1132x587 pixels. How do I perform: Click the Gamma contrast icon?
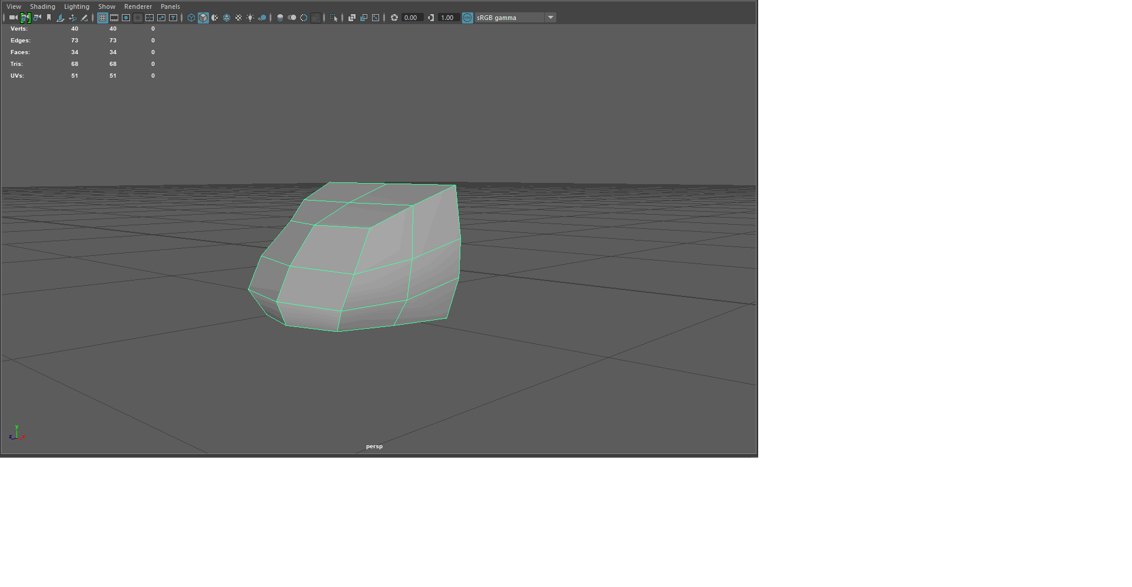click(431, 18)
